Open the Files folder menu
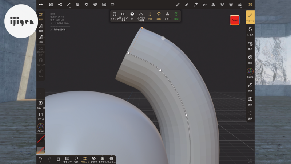Image resolution: width=291 pixels, height=164 pixels. coord(51,4)
